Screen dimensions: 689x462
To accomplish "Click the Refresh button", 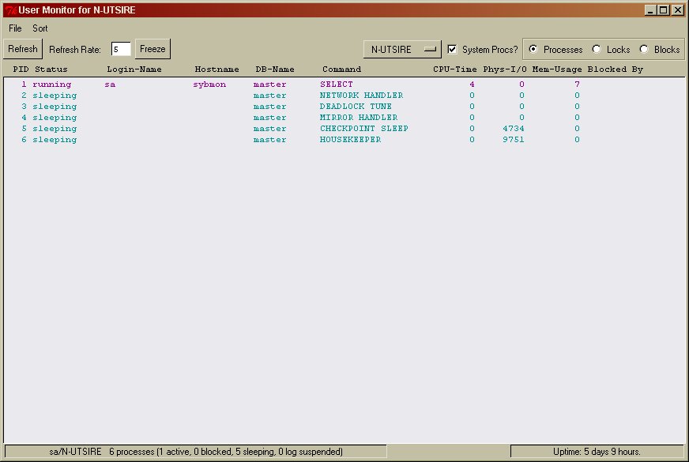I will [23, 49].
